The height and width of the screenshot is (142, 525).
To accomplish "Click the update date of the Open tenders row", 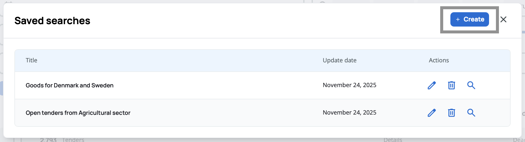I will [349, 112].
